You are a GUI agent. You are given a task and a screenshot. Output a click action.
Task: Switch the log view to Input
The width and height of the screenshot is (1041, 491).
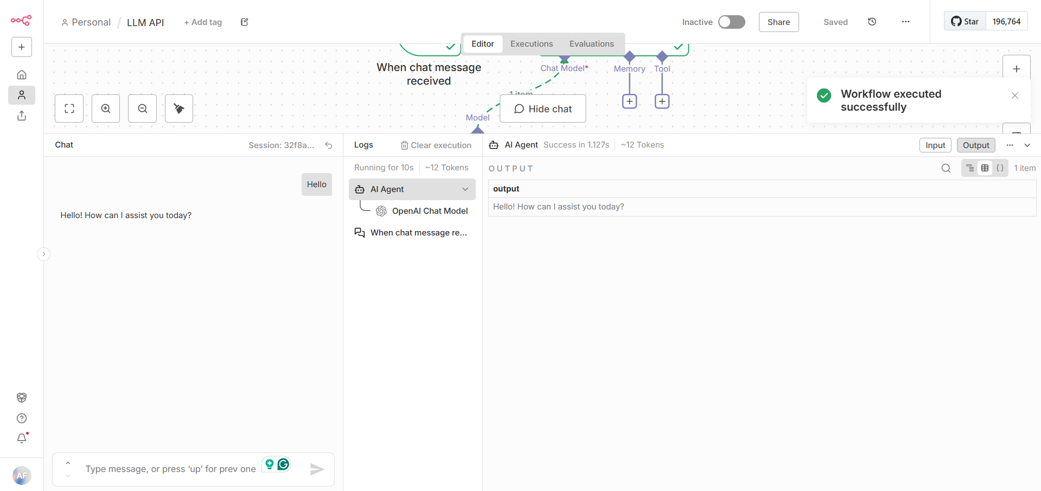click(x=935, y=145)
